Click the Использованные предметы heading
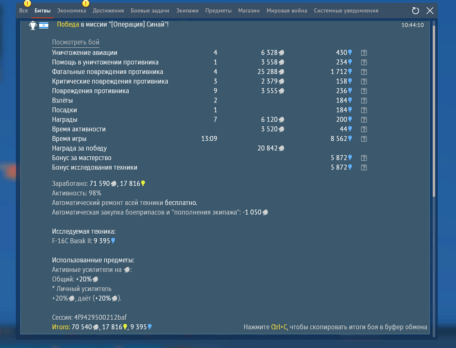 click(93, 260)
